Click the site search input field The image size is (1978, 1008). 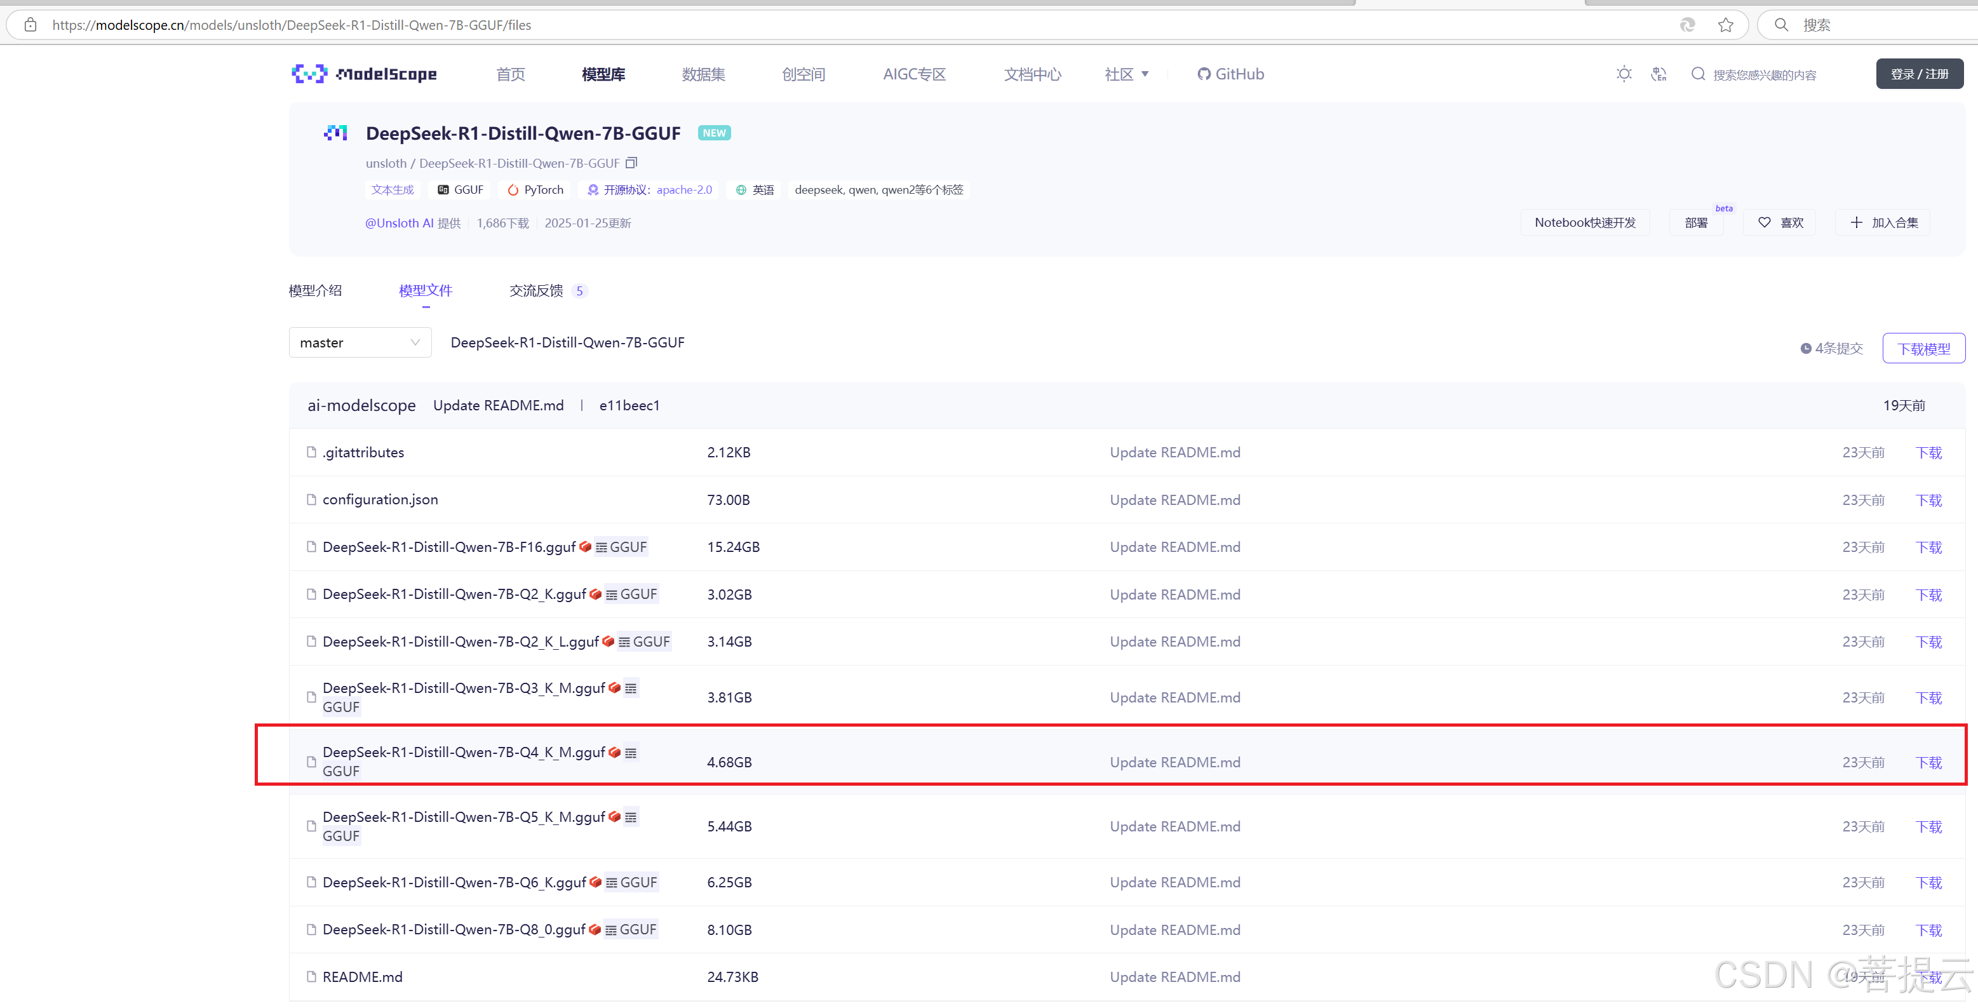pos(1765,74)
